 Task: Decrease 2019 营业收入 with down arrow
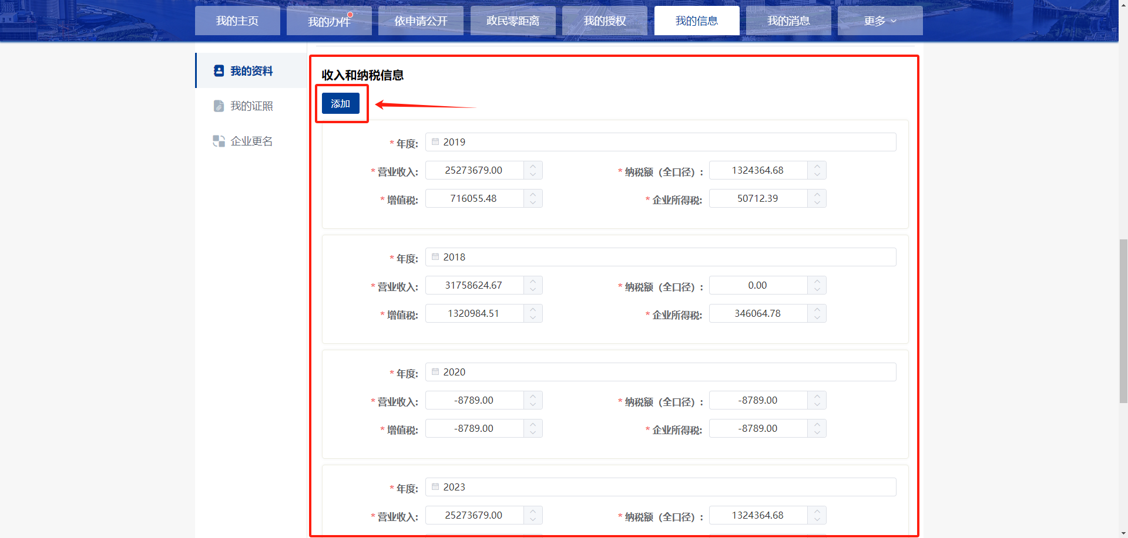pos(533,175)
